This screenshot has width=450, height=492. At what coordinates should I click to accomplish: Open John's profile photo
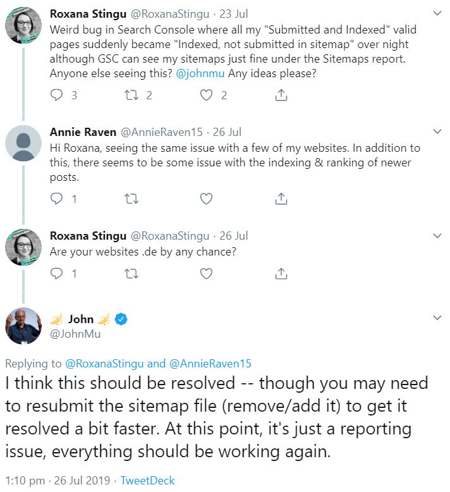click(x=23, y=326)
